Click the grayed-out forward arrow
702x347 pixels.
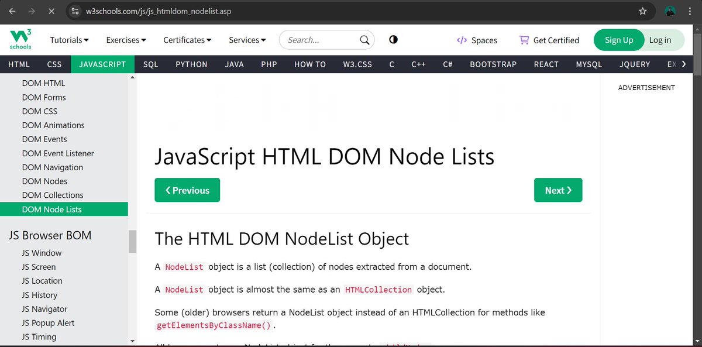click(x=31, y=11)
